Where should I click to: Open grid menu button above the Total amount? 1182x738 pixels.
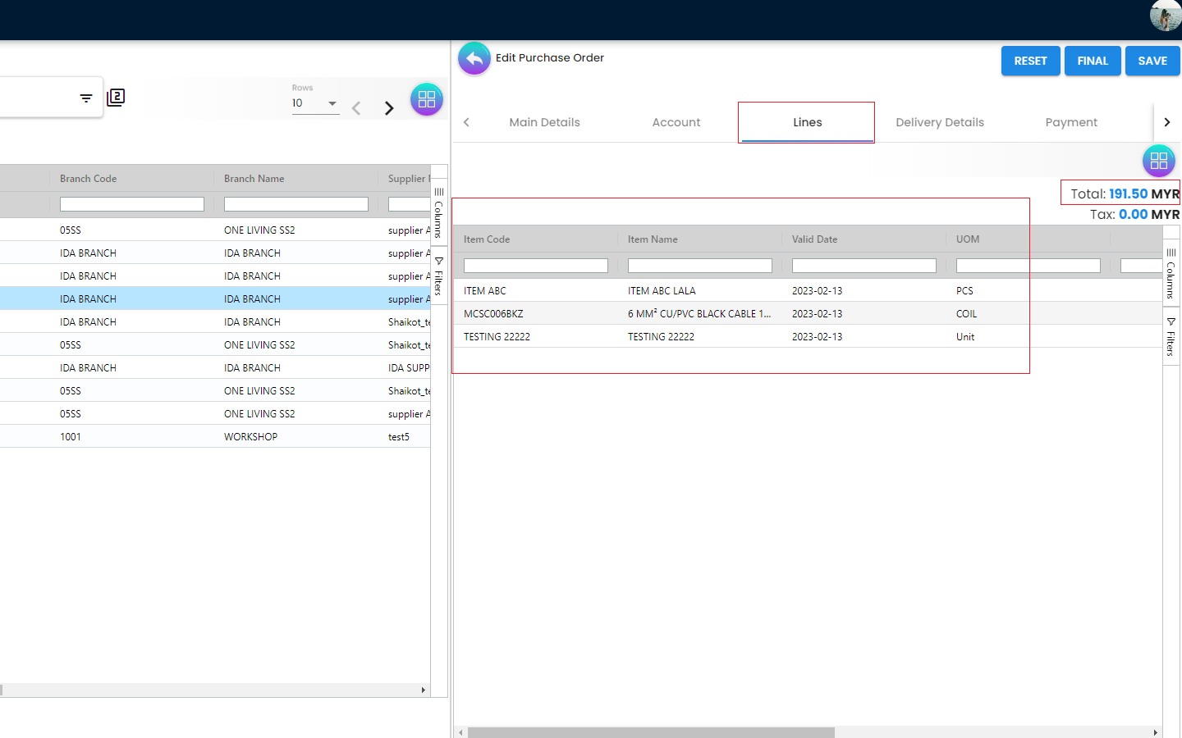click(x=1158, y=161)
